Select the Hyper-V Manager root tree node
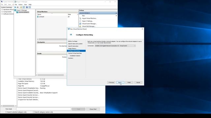The width and height of the screenshot is (211, 118). [20, 10]
